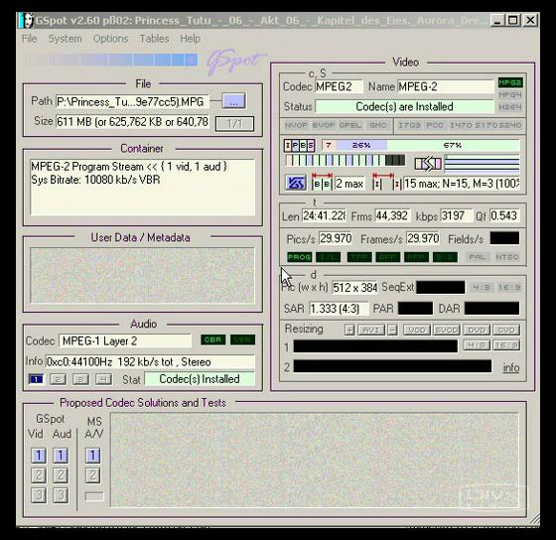Click the PROG progressive indicator
Viewport: 556px width, 540px height.
pos(300,257)
